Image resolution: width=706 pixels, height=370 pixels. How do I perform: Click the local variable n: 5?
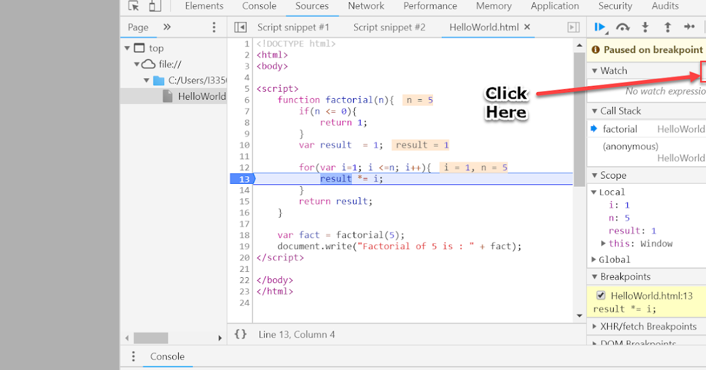coord(619,218)
